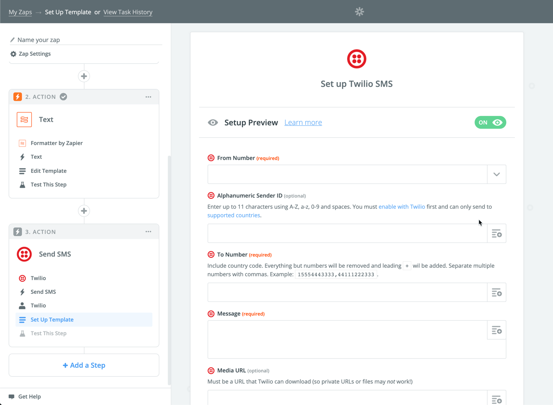Viewport: 553px width, 405px height.
Task: Click the left sidebar scrollbar
Action: (x=169, y=270)
